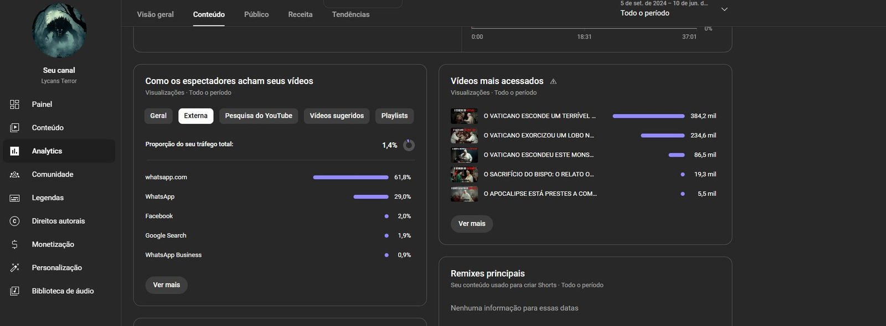This screenshot has width=886, height=326.
Task: Open the Público tab
Action: pos(256,14)
